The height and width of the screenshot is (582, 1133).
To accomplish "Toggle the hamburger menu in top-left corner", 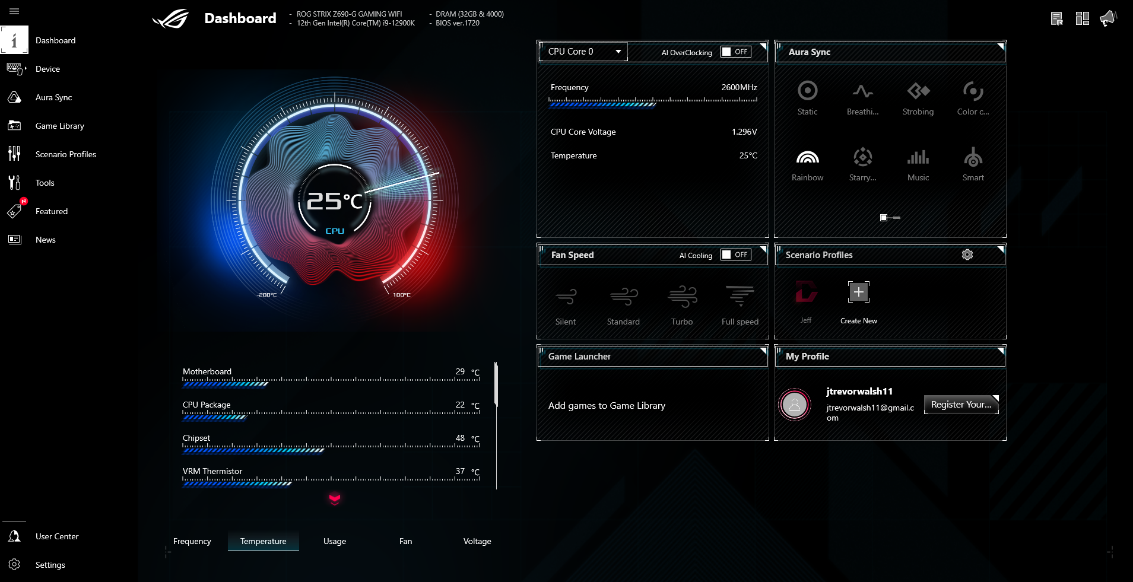I will pyautogui.click(x=15, y=11).
